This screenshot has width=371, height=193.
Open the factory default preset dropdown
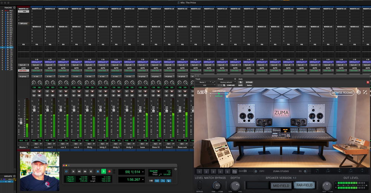click(226, 82)
